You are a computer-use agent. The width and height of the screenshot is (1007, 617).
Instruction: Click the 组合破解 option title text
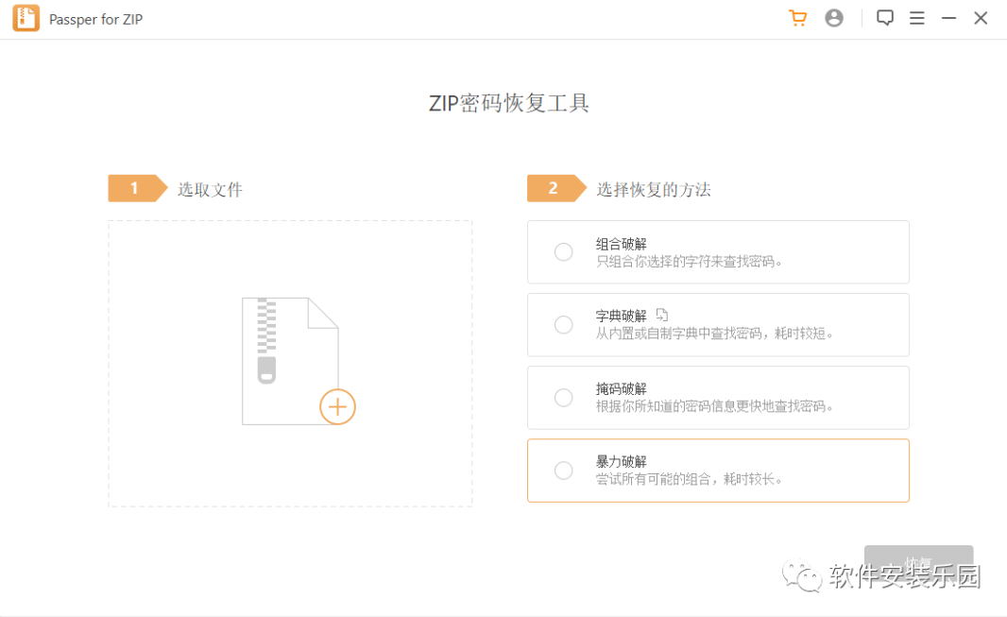pyautogui.click(x=622, y=244)
